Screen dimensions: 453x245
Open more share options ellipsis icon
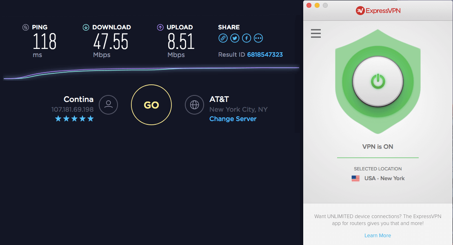coord(258,38)
